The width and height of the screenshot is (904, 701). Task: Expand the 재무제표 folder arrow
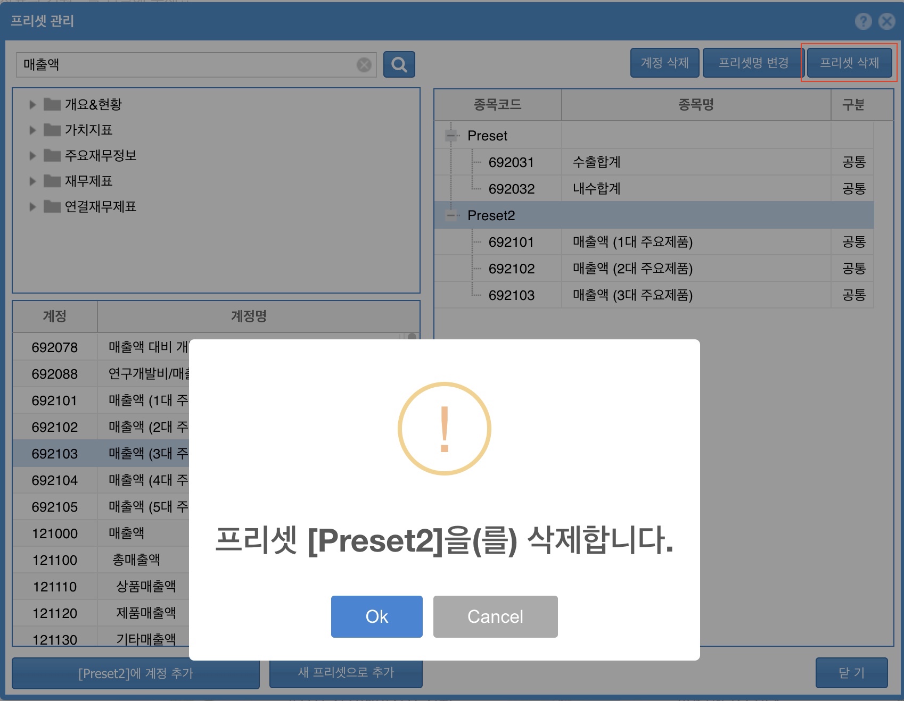coord(32,181)
